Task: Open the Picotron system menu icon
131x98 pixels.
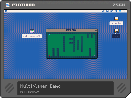Action: [x=6, y=11]
